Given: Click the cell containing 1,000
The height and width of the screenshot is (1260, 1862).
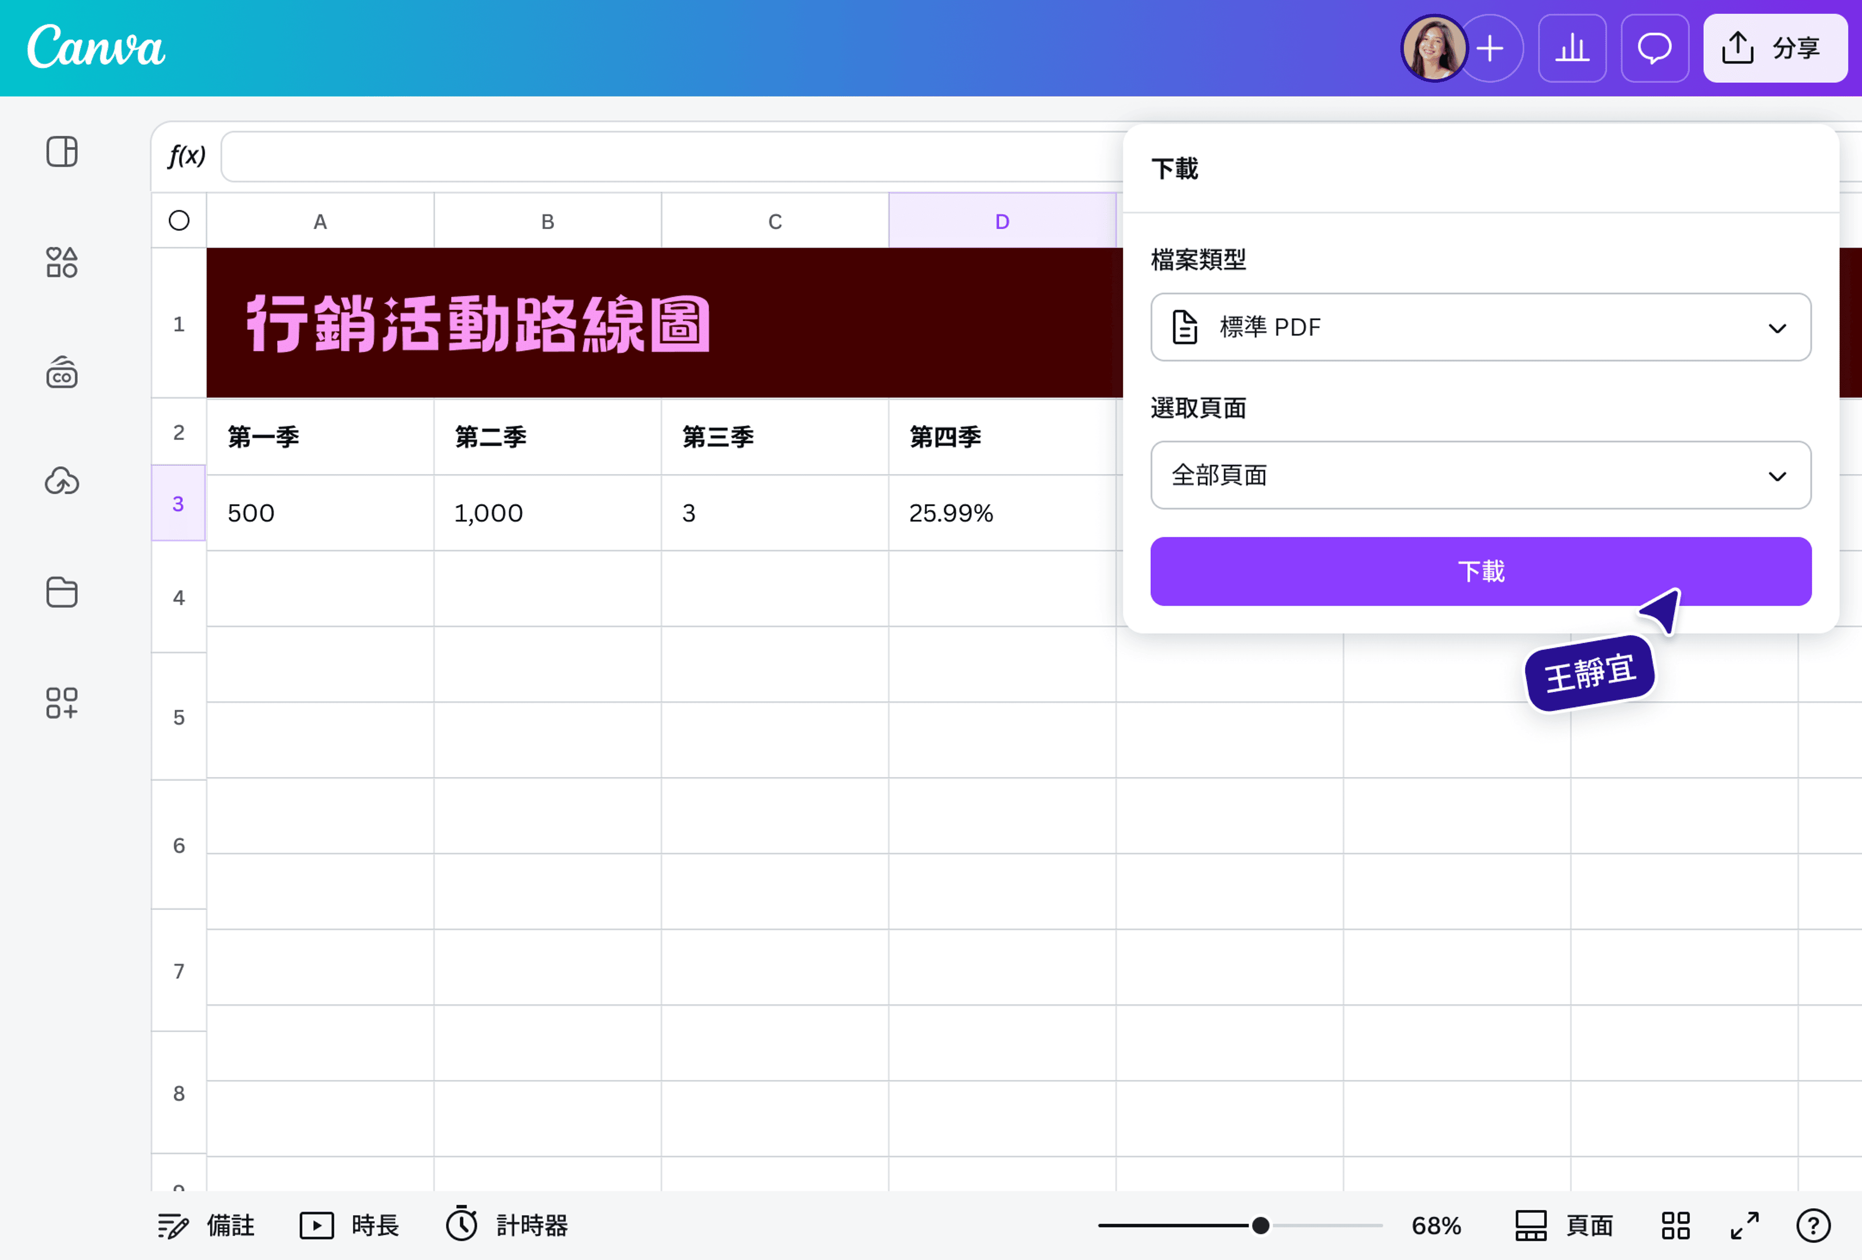Looking at the screenshot, I should coord(547,513).
